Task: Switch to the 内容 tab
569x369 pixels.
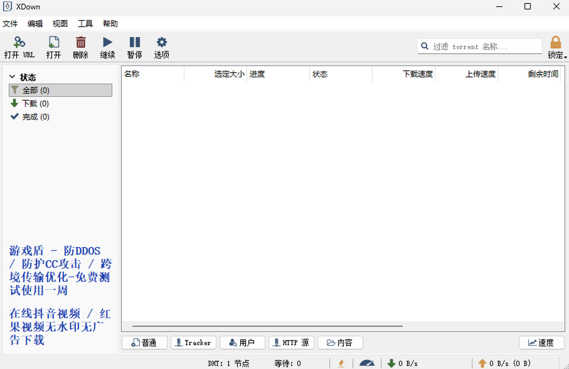Action: click(x=340, y=342)
